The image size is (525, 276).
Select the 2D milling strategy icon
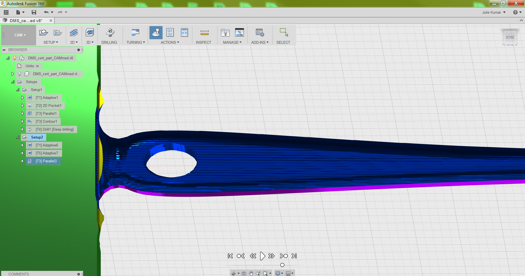coord(74,33)
